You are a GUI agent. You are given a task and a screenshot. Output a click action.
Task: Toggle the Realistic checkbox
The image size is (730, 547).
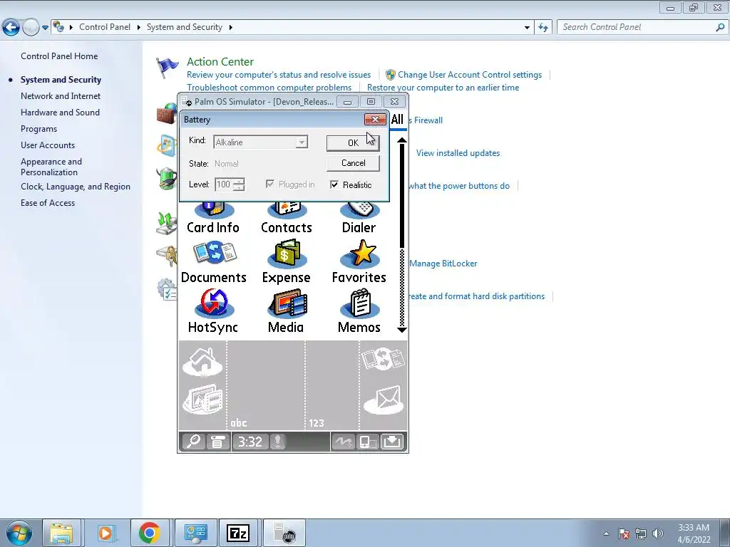[x=334, y=184]
